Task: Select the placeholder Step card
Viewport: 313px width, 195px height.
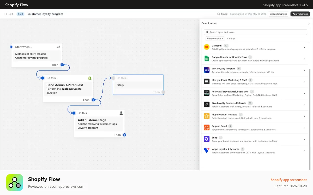Action: (138, 85)
